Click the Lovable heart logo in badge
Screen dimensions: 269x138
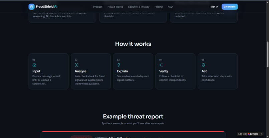(249, 134)
